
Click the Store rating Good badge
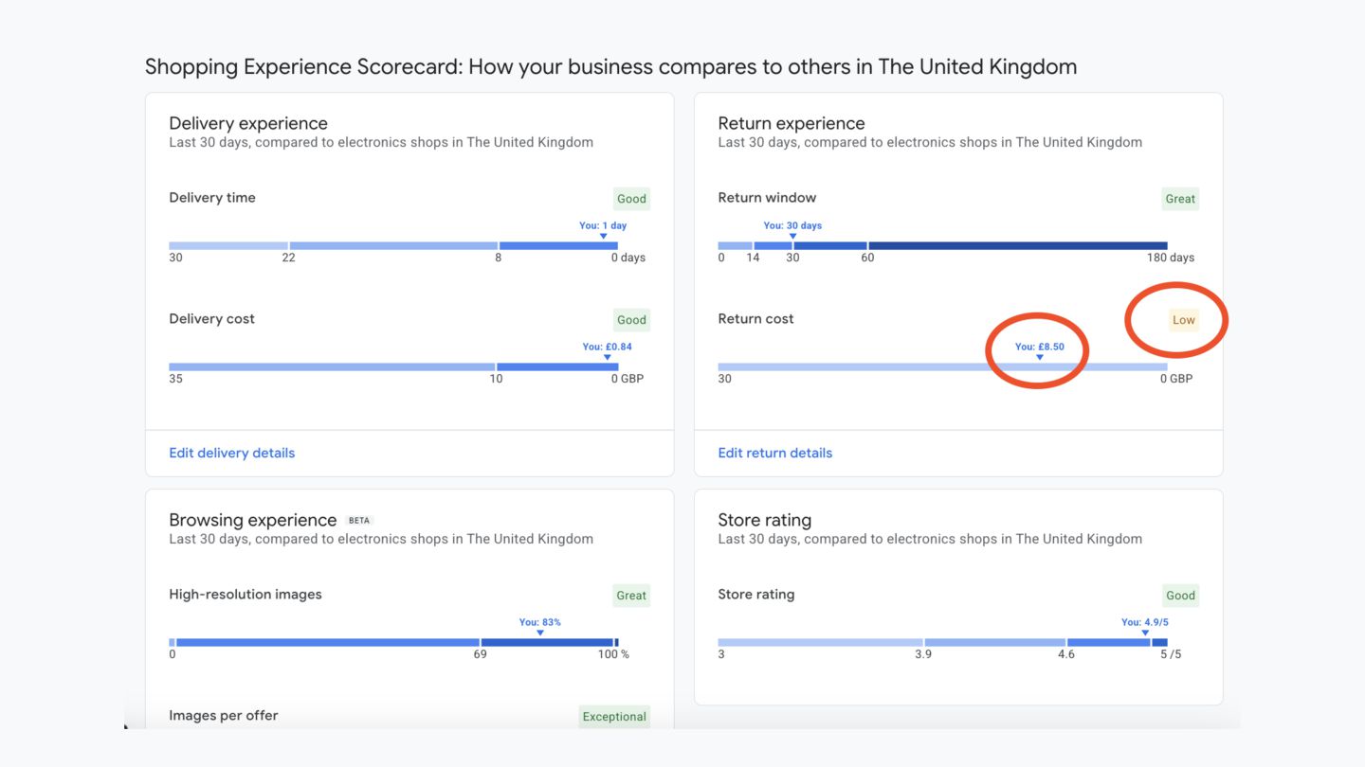point(1180,596)
